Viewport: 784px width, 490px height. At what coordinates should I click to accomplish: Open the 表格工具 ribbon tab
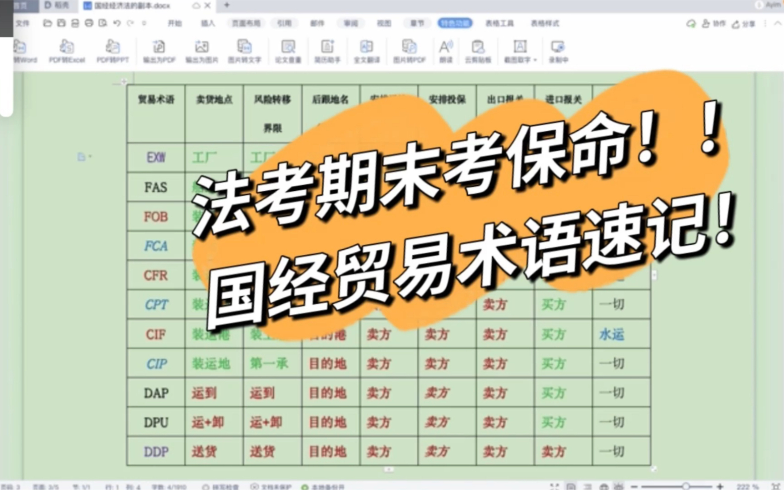[x=499, y=23]
